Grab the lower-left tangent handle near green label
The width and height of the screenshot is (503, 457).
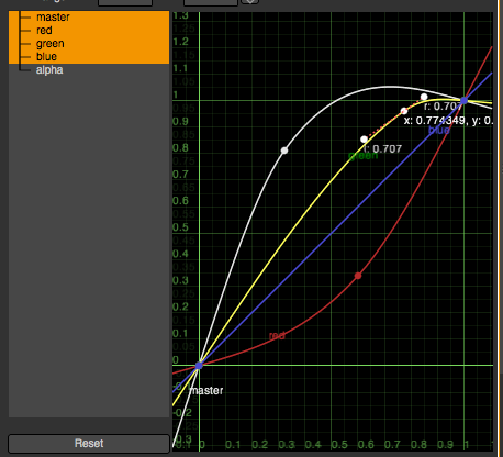click(x=364, y=139)
